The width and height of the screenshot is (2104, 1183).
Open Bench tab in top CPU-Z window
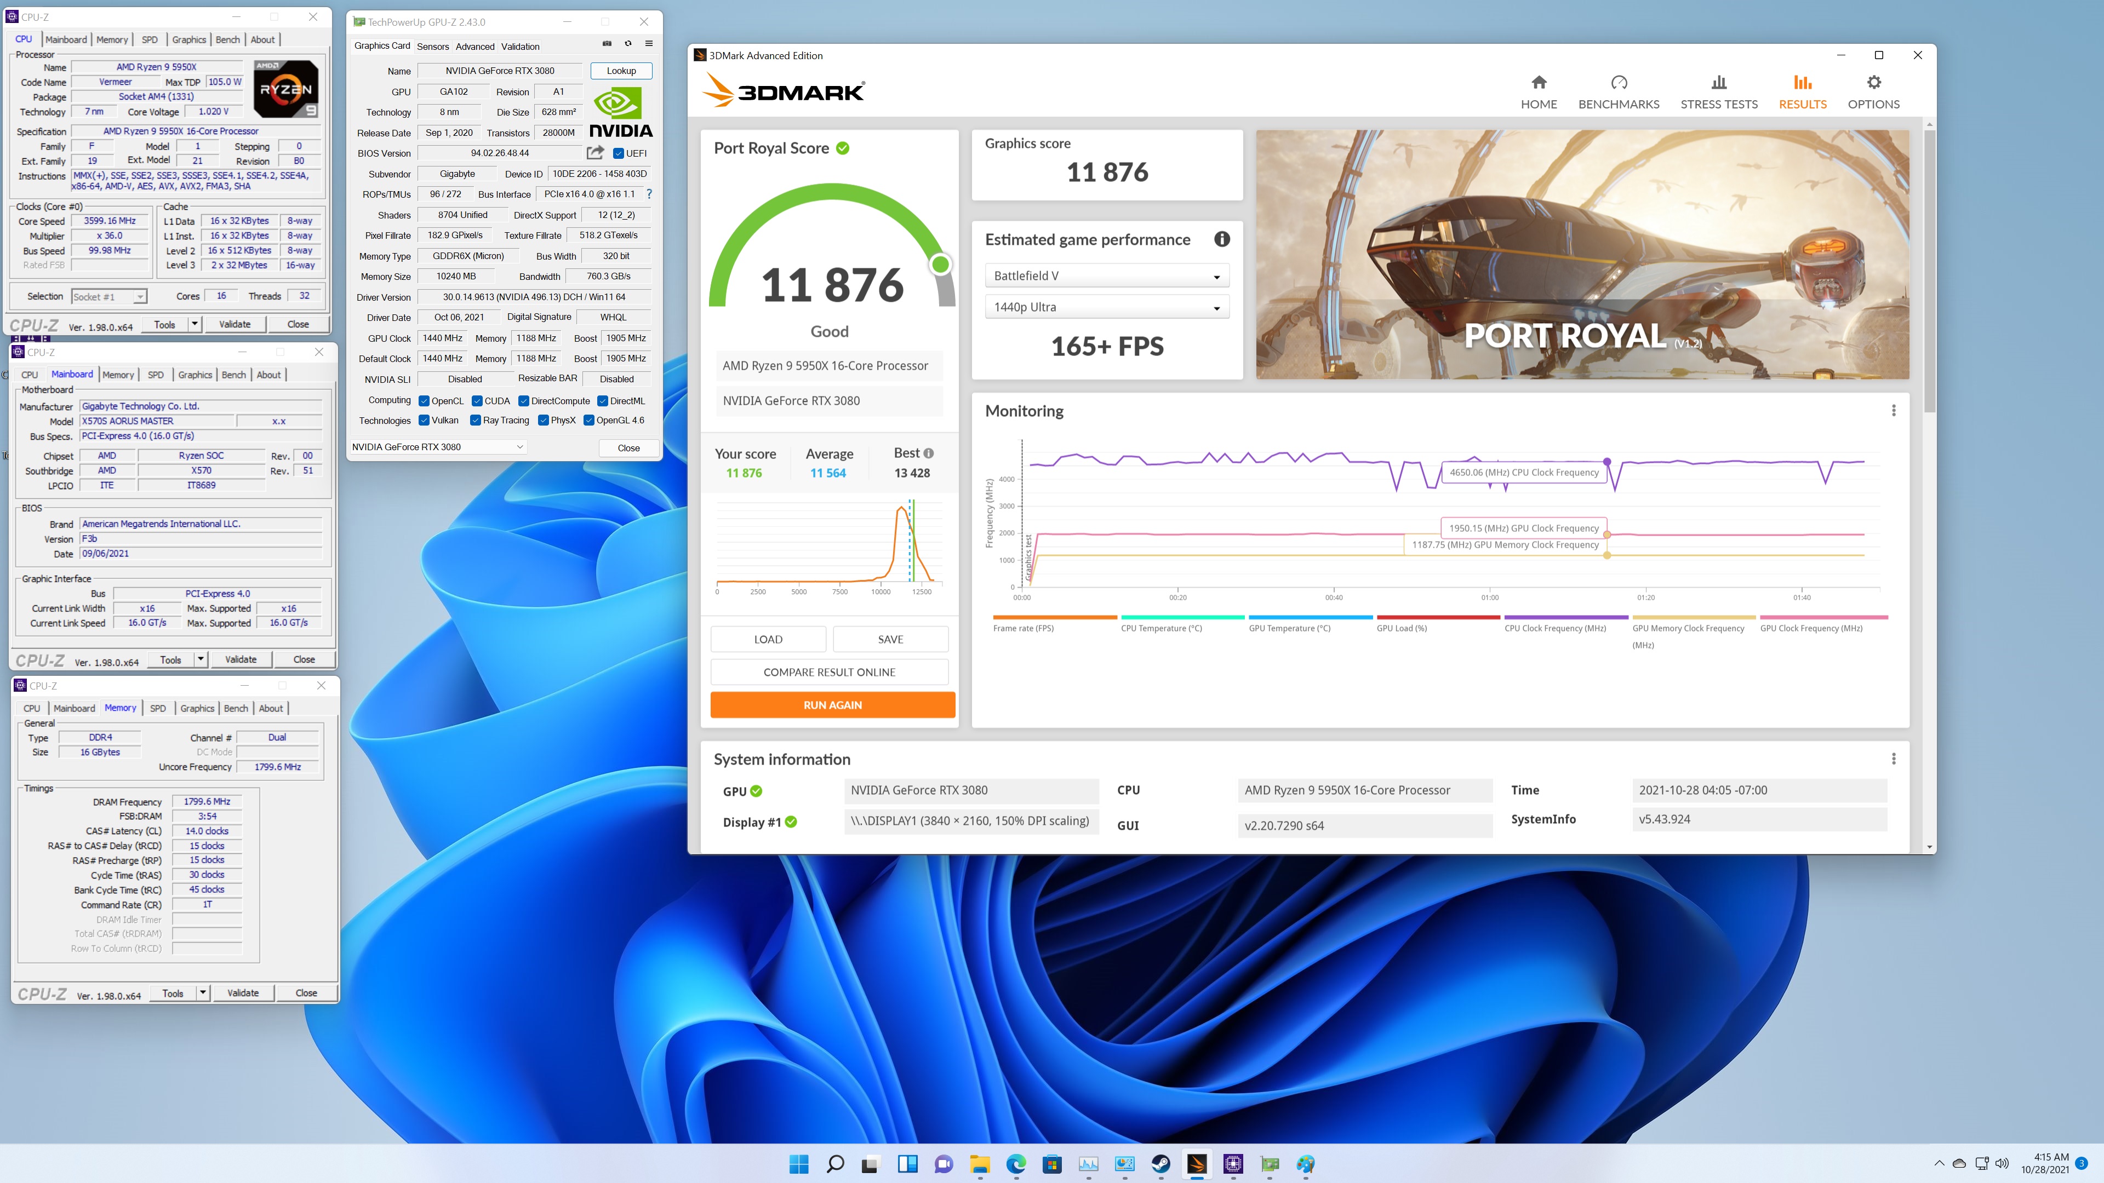pyautogui.click(x=227, y=39)
